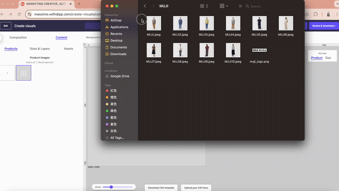Open Assets sub-tab
This screenshot has width=339, height=191.
pos(68,49)
